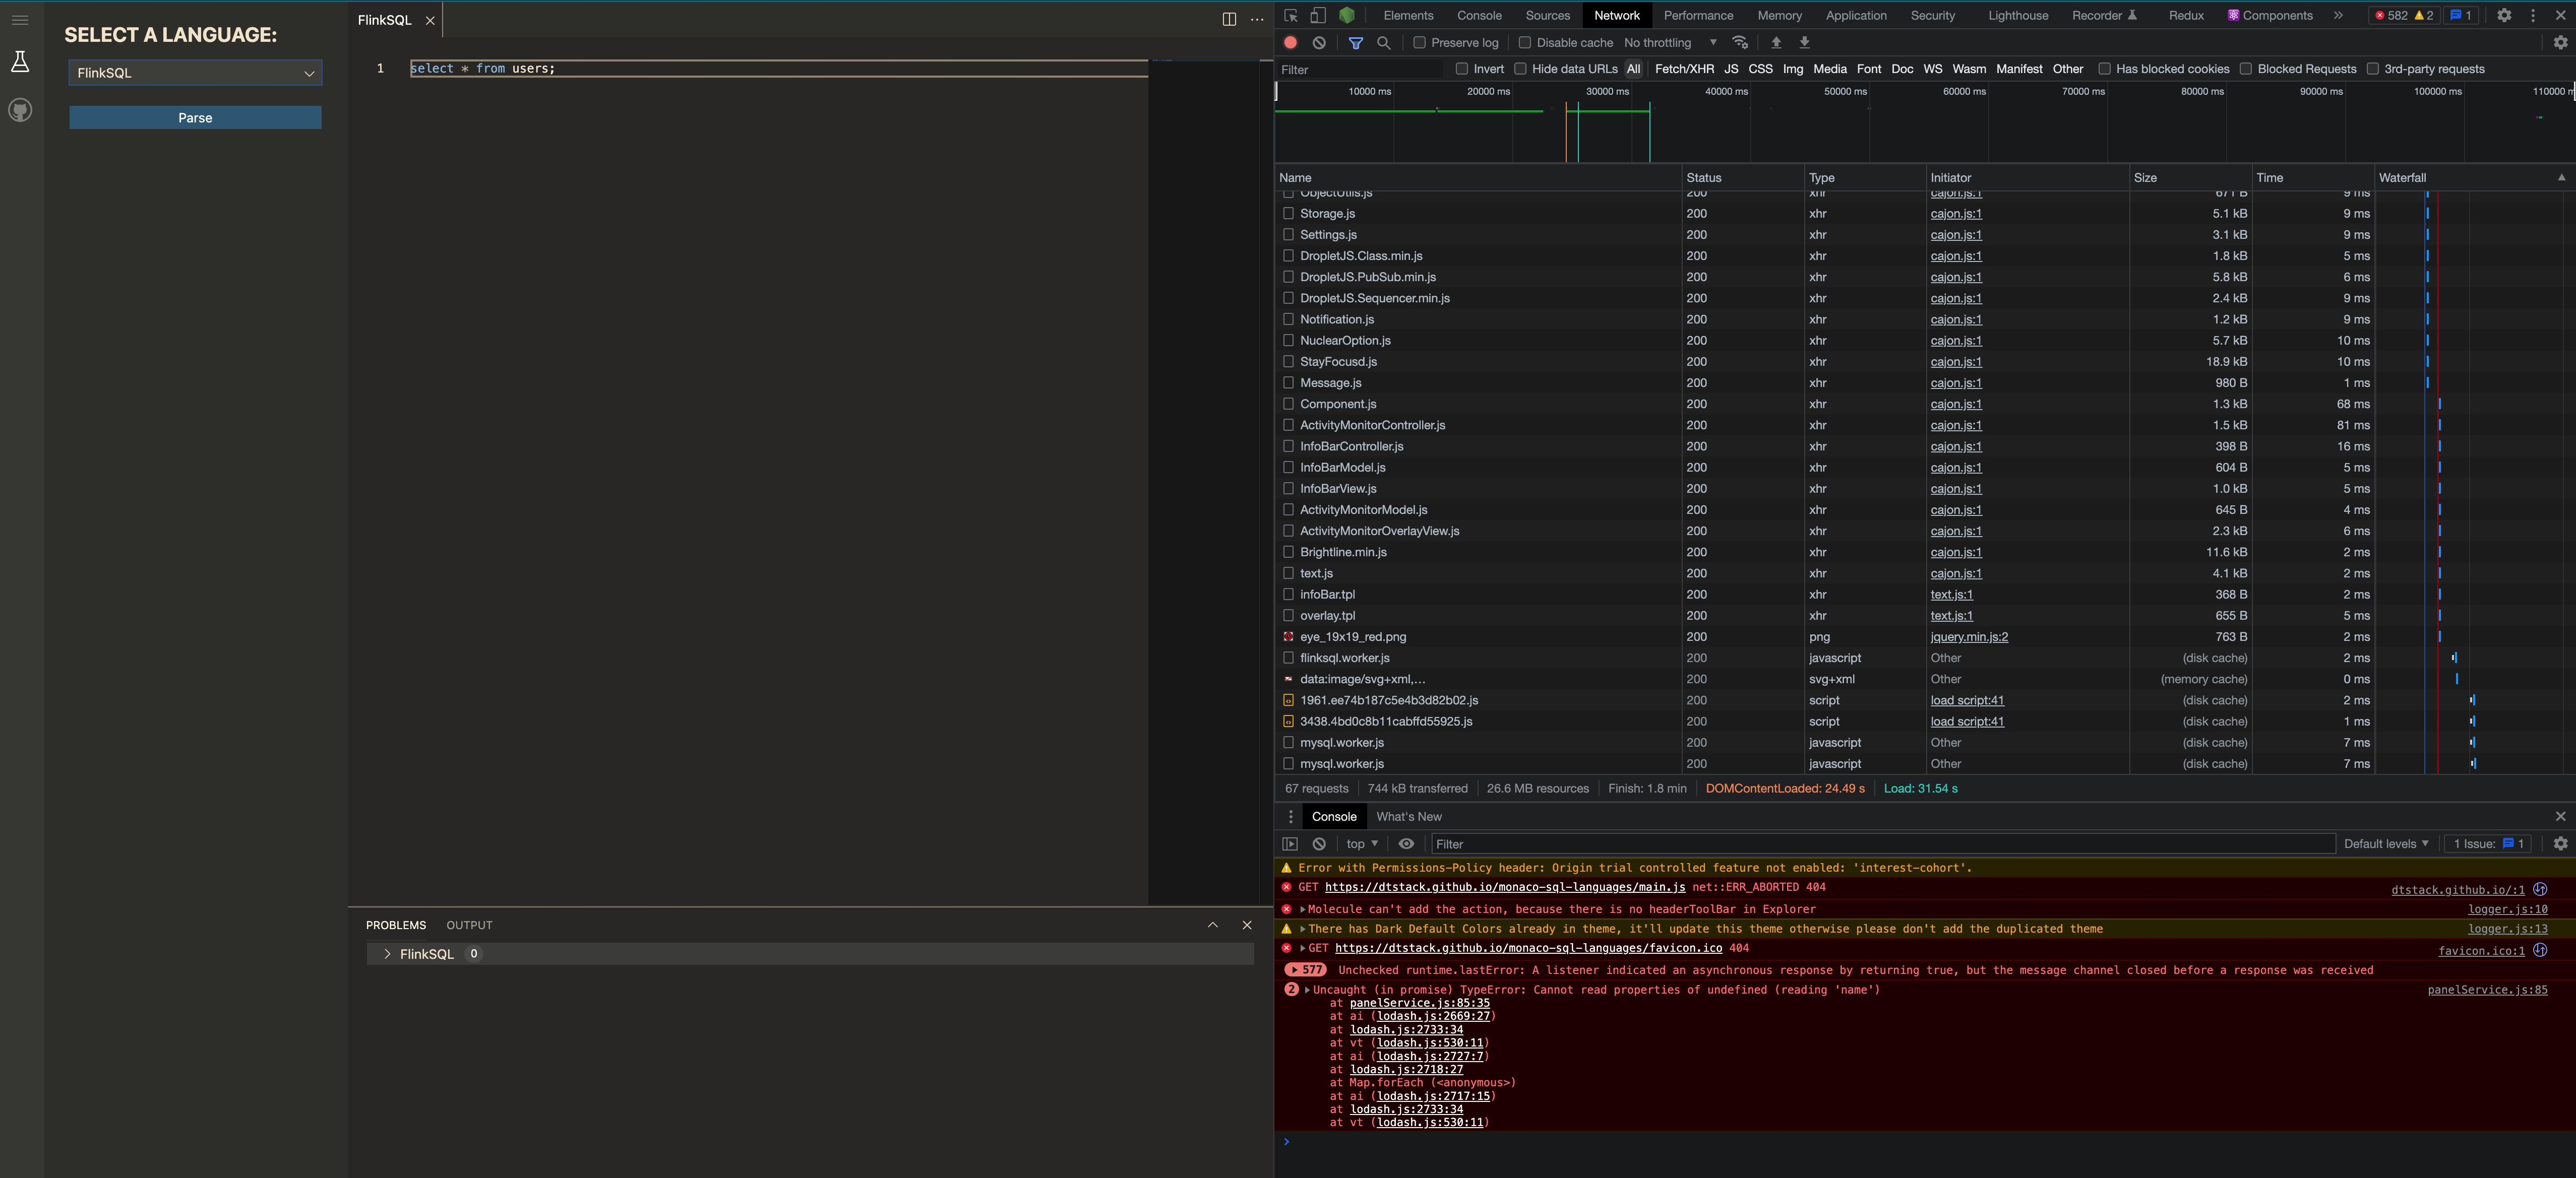The image size is (2576, 1178).
Task: Clear the network log
Action: (x=1319, y=43)
